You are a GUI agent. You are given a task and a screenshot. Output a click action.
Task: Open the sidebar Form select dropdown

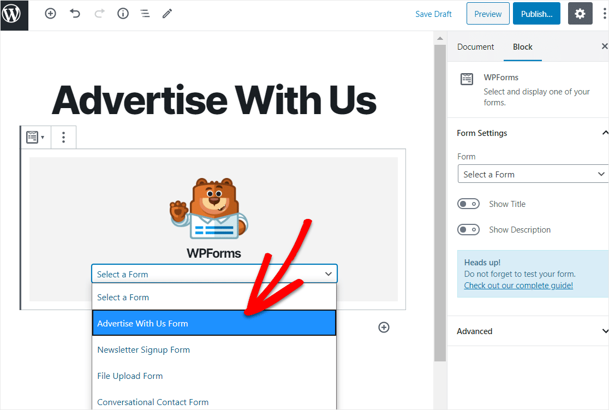[x=533, y=174]
